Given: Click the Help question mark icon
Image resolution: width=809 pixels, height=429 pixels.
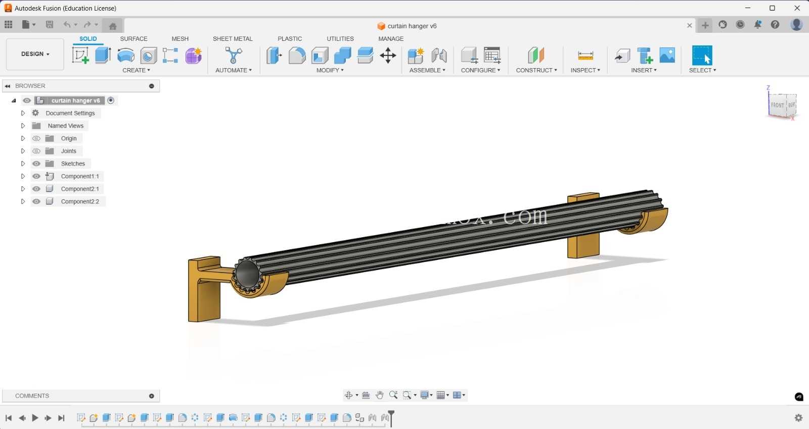Looking at the screenshot, I should point(775,24).
